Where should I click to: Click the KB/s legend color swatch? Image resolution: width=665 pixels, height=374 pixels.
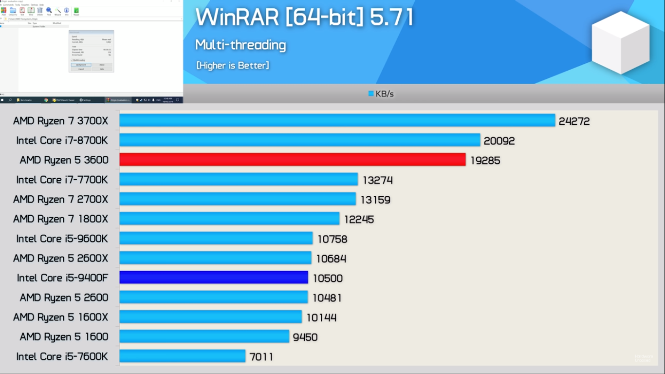click(x=371, y=93)
